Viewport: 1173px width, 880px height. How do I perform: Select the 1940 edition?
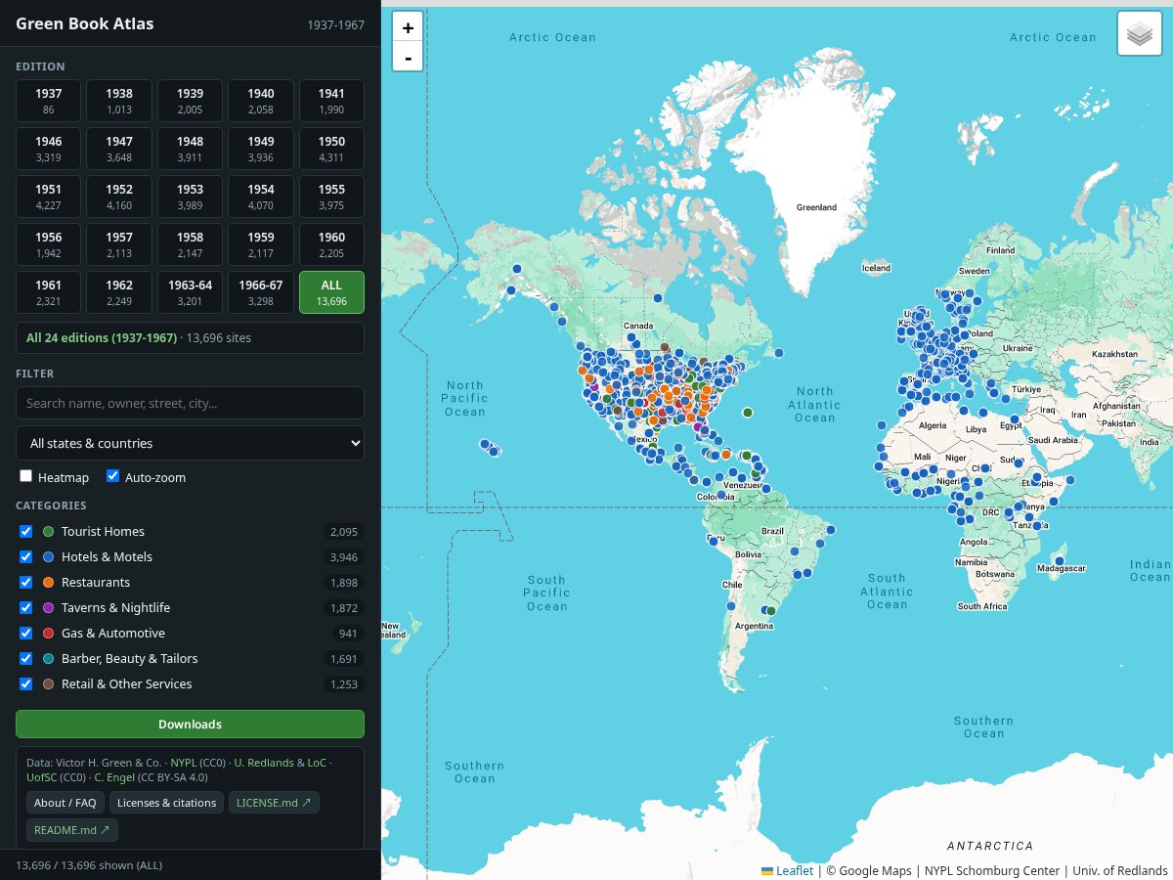coord(261,101)
